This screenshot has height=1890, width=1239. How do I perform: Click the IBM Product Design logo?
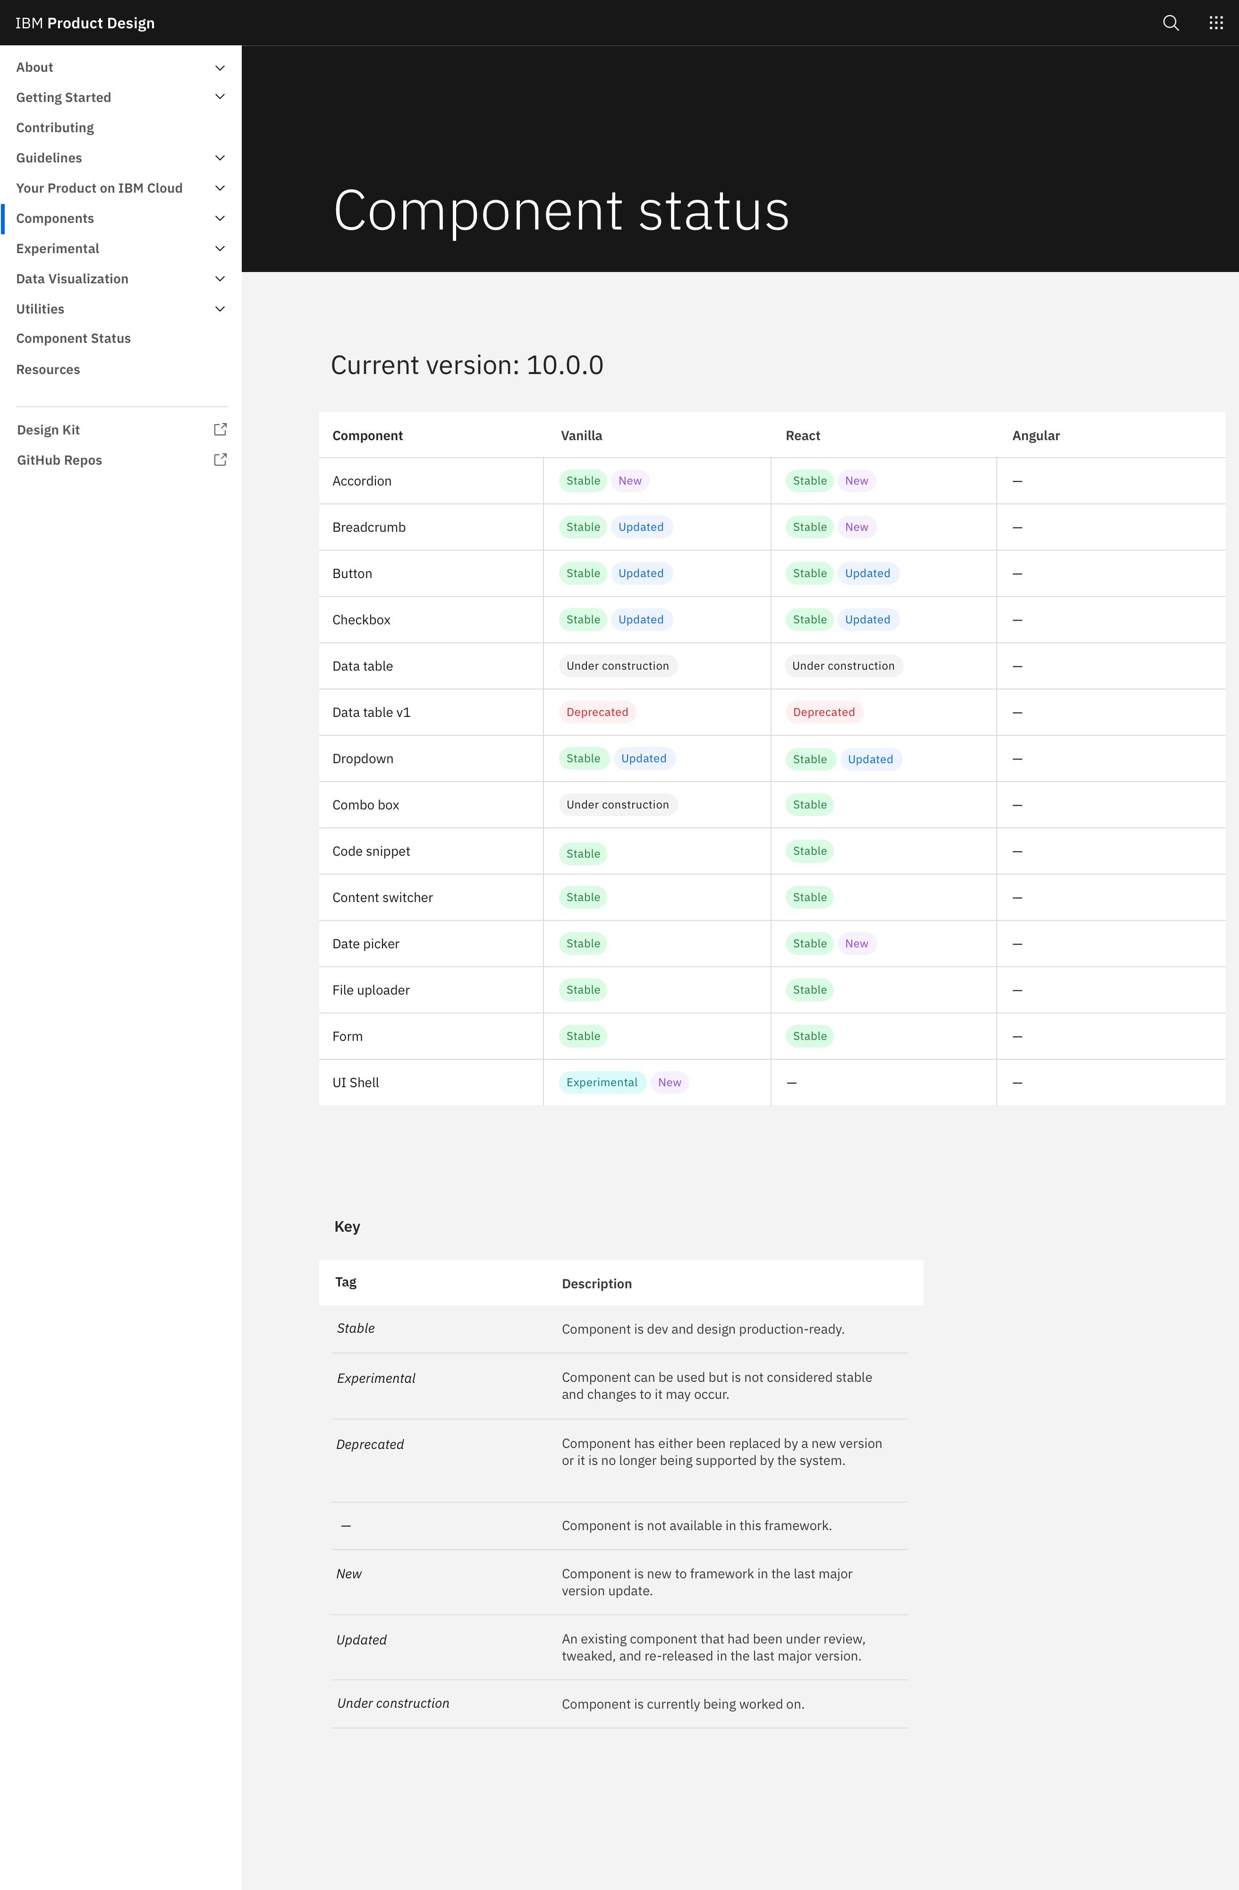[x=84, y=23]
